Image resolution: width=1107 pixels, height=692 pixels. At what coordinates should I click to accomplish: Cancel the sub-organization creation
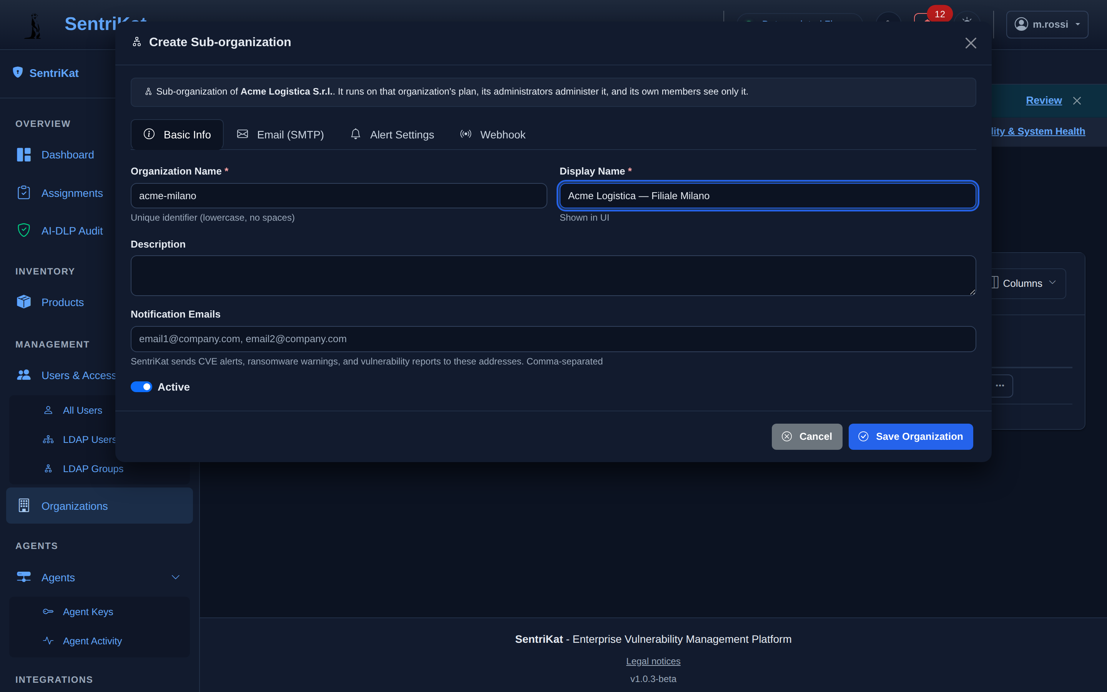coord(807,437)
